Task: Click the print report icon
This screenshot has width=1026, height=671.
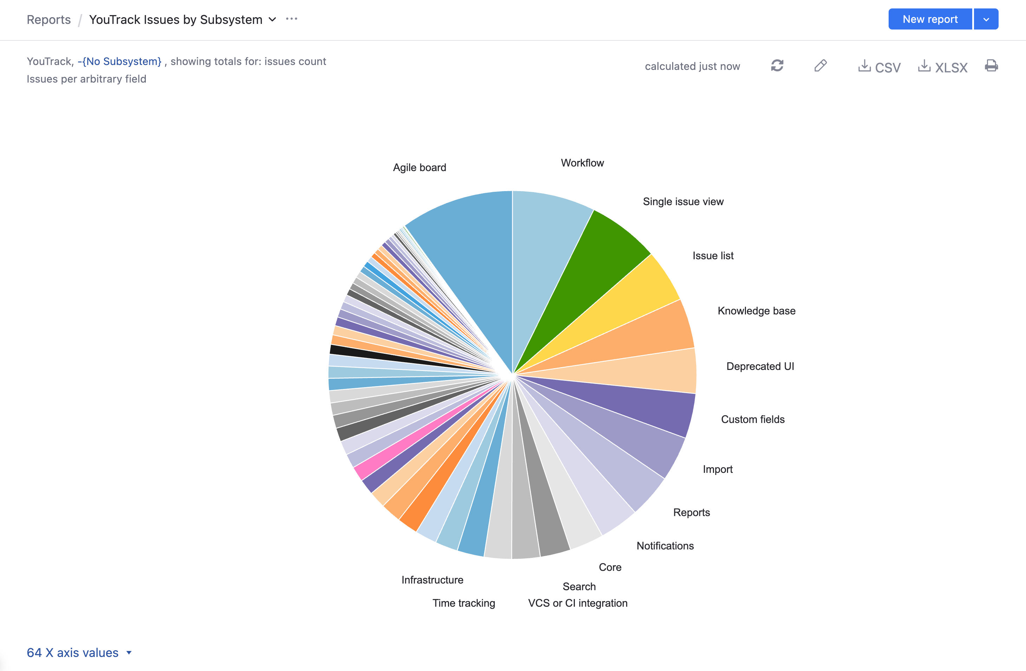Action: (992, 66)
